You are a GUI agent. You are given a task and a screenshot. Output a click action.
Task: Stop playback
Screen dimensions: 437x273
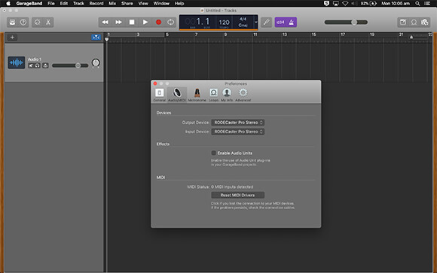(x=132, y=23)
